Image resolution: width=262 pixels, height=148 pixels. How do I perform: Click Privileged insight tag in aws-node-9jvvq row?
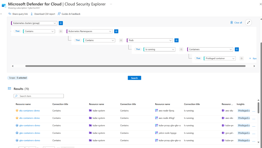[244, 111]
